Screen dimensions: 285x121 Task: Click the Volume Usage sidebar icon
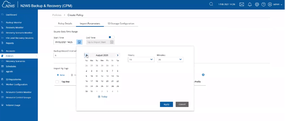click(2, 105)
